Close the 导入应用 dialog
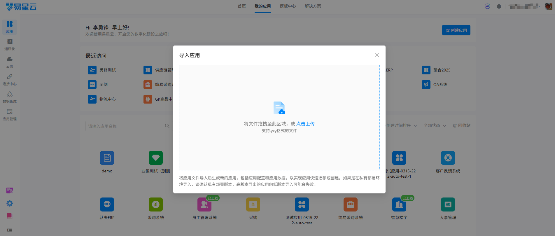Image resolution: width=555 pixels, height=236 pixels. (x=377, y=55)
